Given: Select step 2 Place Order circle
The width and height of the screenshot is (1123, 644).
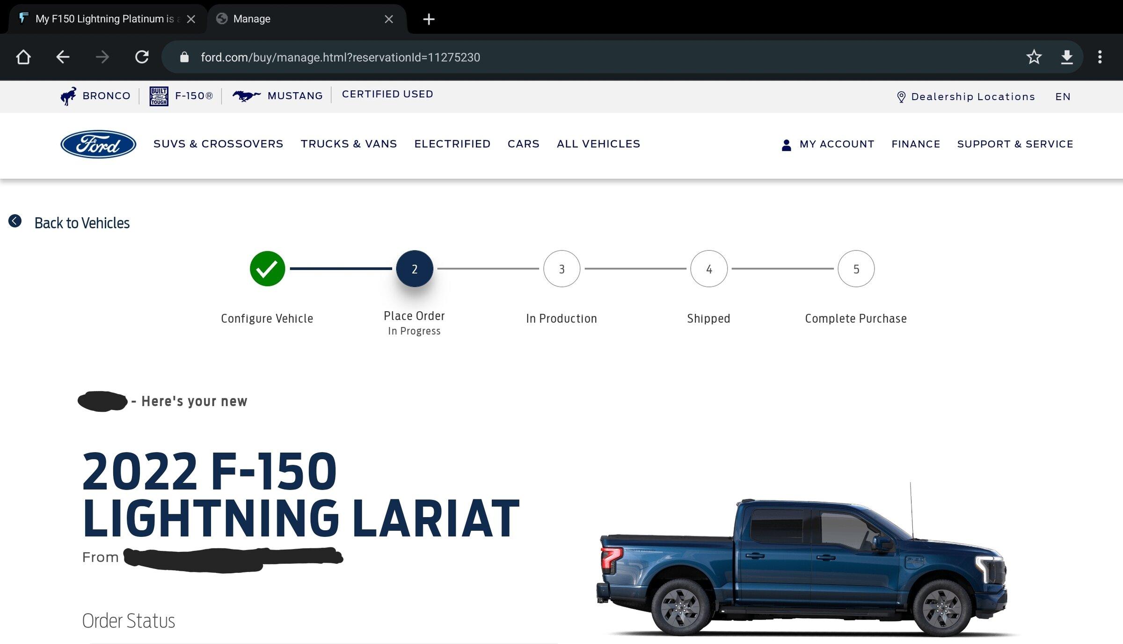Looking at the screenshot, I should [x=414, y=269].
